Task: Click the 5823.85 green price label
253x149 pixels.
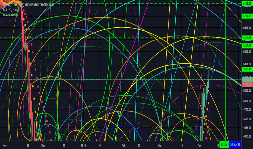Action: [x=247, y=38]
